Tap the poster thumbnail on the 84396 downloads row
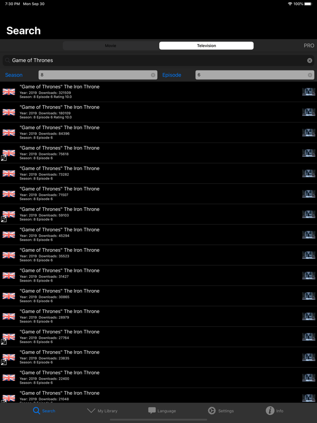This screenshot has width=317, height=423. pyautogui.click(x=309, y=133)
